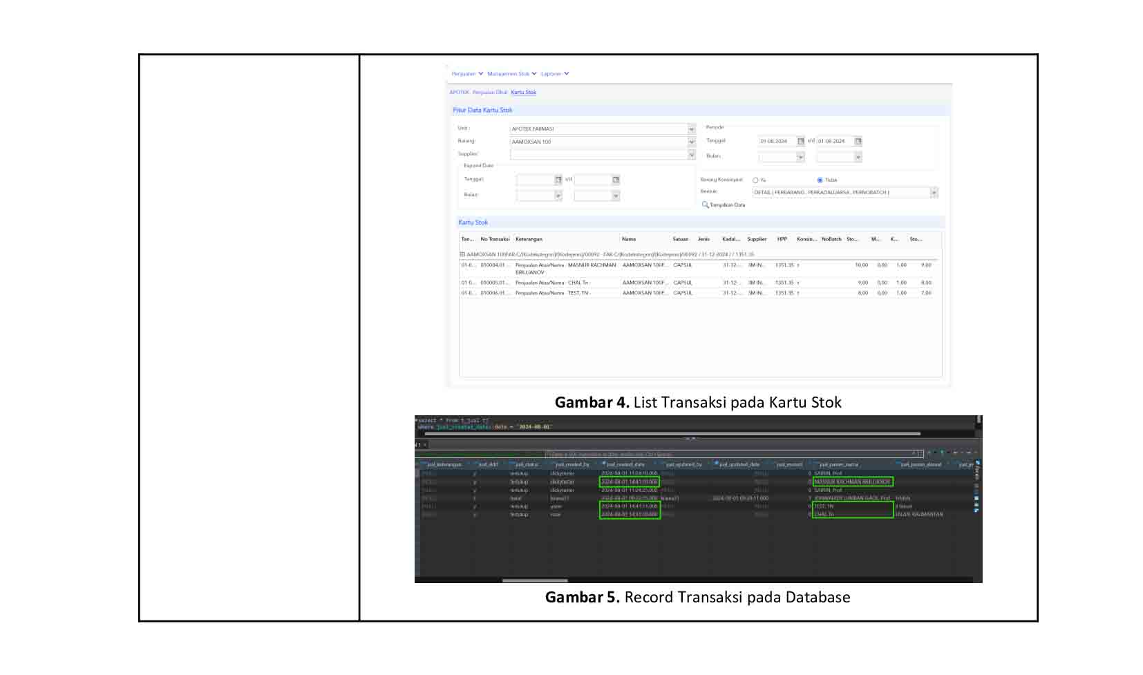This screenshot has width=1143, height=675.
Task: Click the HPP column header
Action: click(x=782, y=239)
